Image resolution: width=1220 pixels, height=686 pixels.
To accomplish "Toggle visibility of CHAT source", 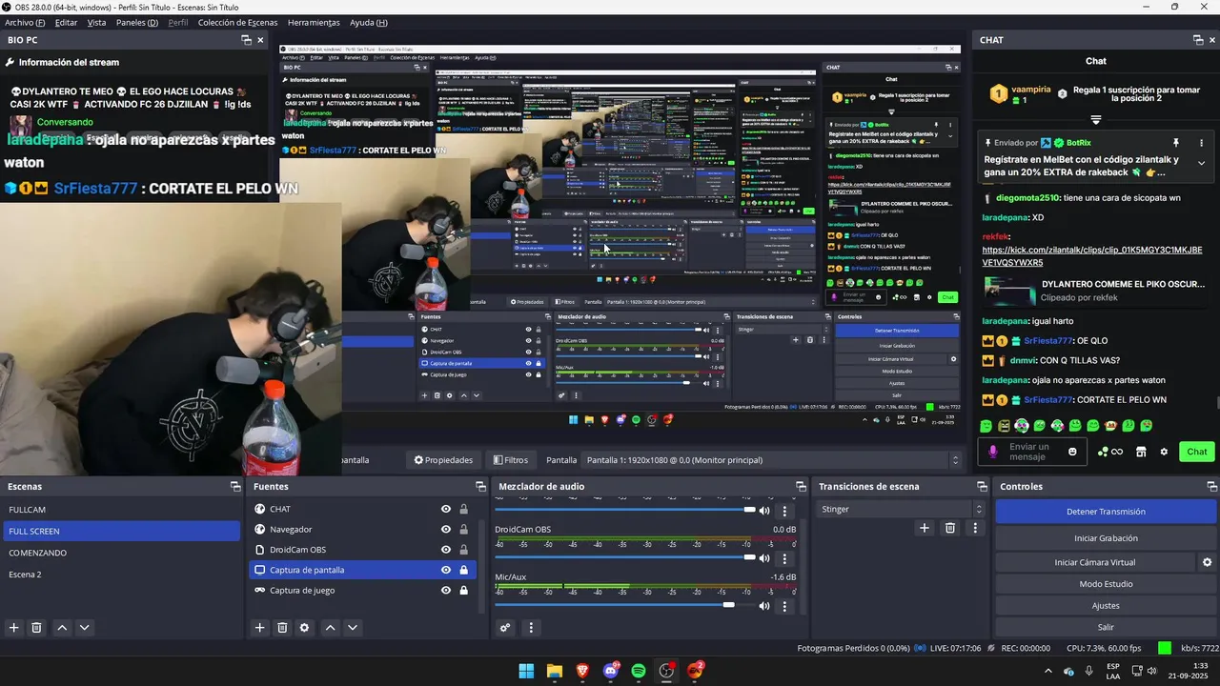I will tap(445, 509).
